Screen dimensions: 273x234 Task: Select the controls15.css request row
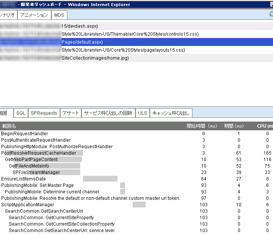pos(136,34)
